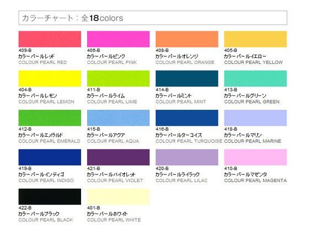Choose the Colour Pearl Lilac swatch 420-B
309x240 pixels.
187,157
